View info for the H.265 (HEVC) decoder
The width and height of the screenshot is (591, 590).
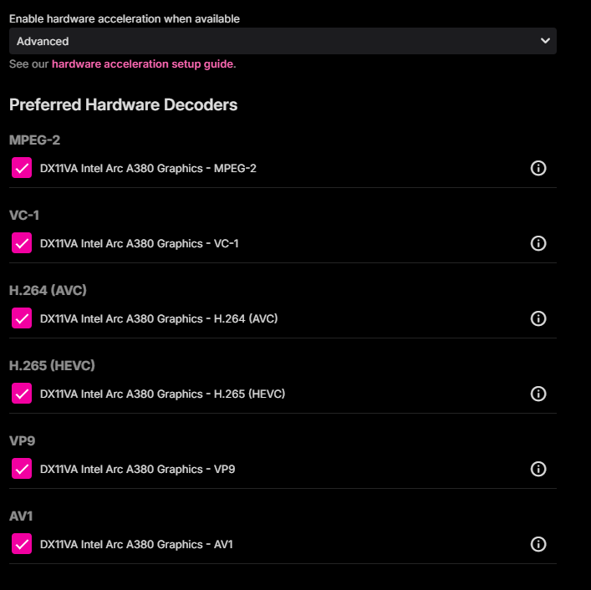538,394
